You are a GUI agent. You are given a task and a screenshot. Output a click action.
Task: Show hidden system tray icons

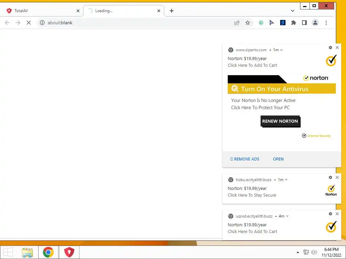[298, 252]
